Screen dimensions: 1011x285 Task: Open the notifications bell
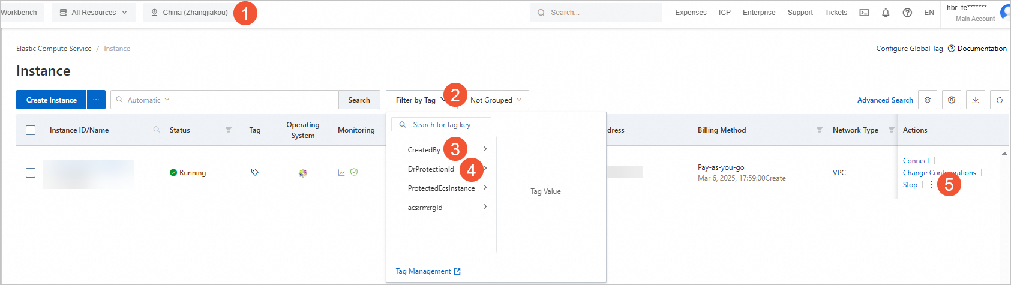pyautogui.click(x=886, y=13)
